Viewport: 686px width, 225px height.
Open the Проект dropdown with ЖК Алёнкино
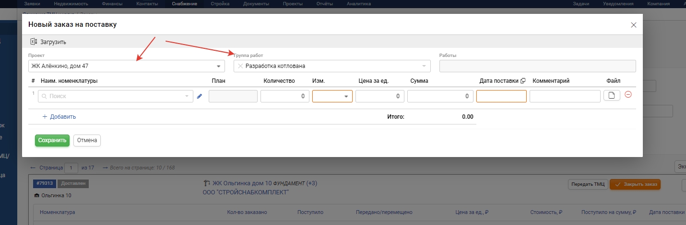pyautogui.click(x=127, y=66)
